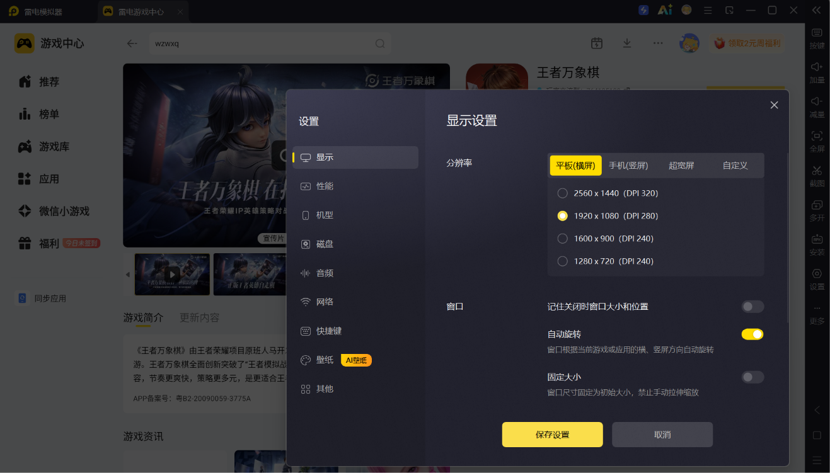
Task: Open 设置 settings from the right sidebar
Action: [817, 279]
